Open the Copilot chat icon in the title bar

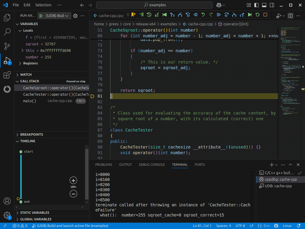click(219, 5)
